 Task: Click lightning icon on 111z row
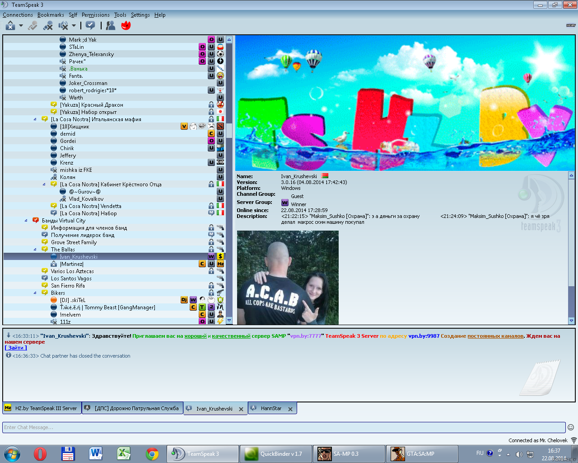pos(220,321)
